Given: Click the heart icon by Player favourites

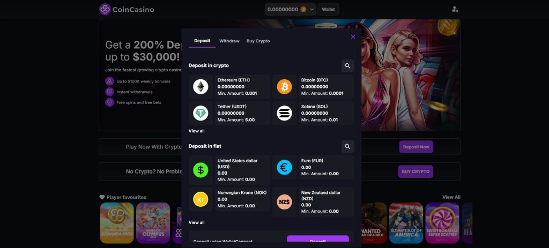Looking at the screenshot, I should point(102,197).
